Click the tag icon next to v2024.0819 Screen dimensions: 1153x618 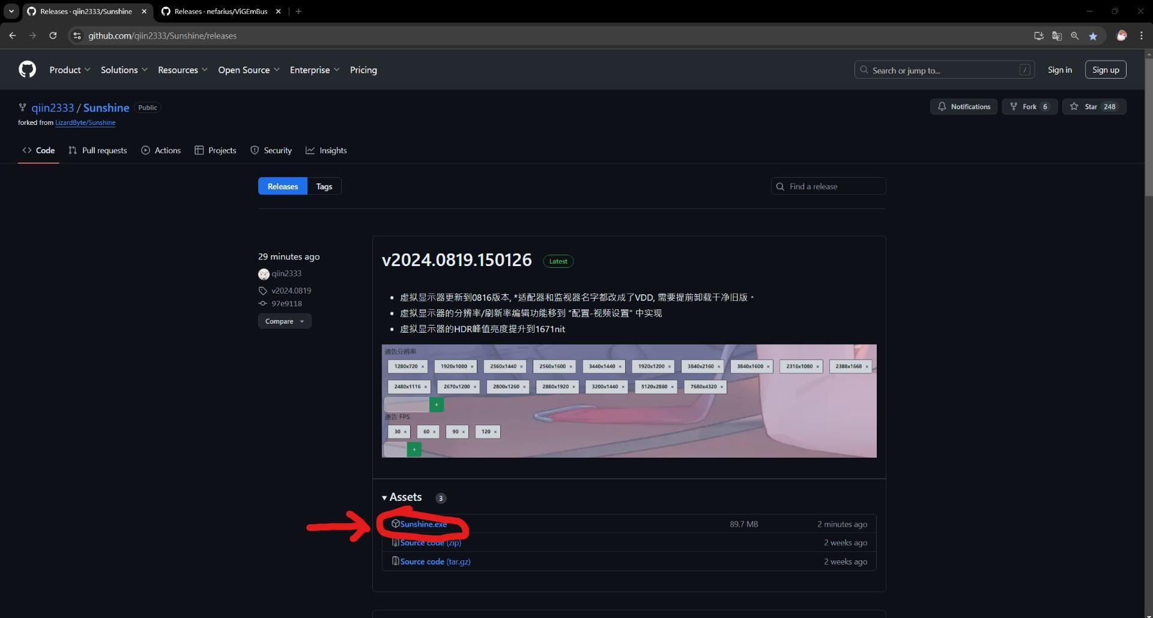(x=263, y=290)
